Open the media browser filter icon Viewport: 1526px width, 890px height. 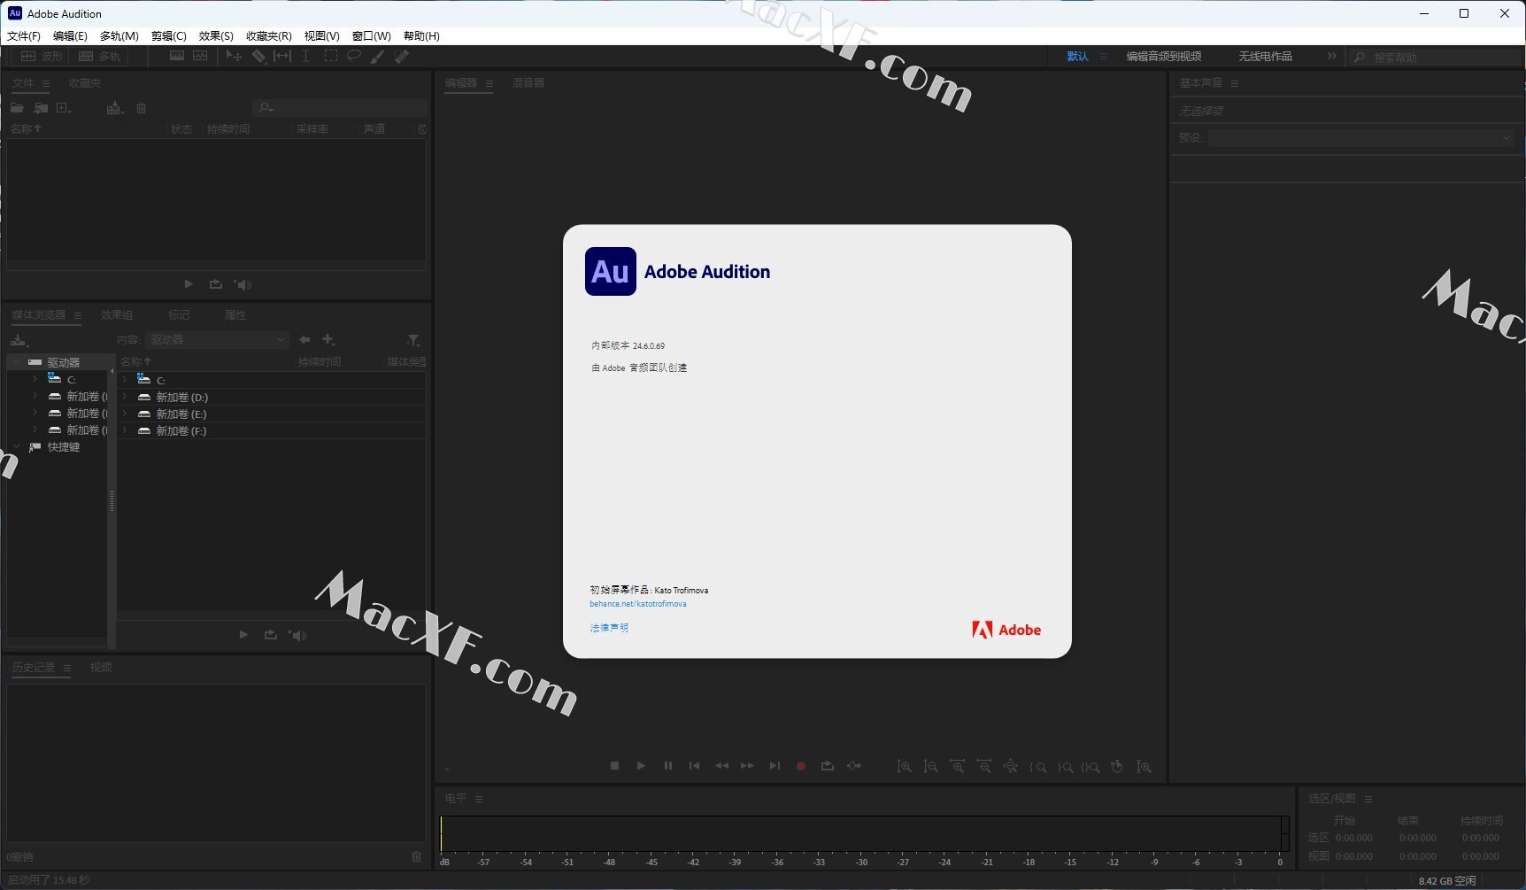[413, 340]
